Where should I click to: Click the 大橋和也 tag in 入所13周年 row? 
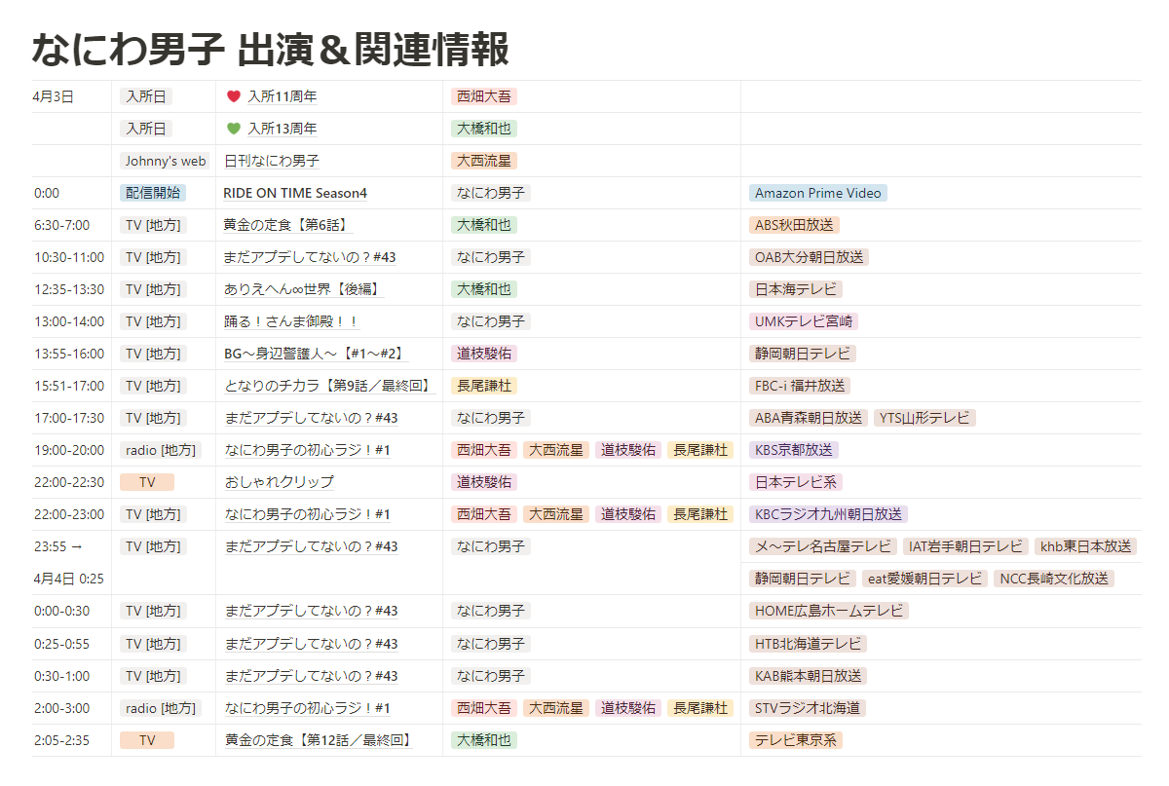tap(484, 129)
